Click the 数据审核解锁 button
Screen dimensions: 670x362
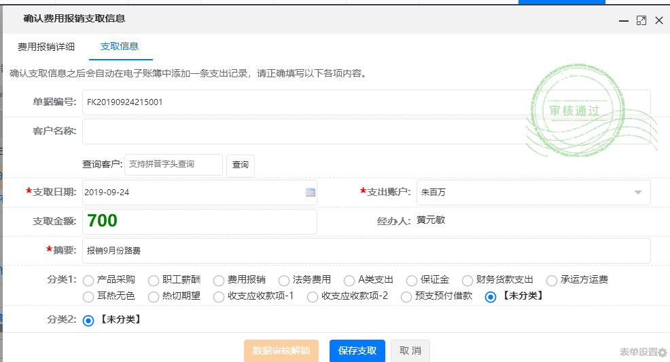coord(281,350)
